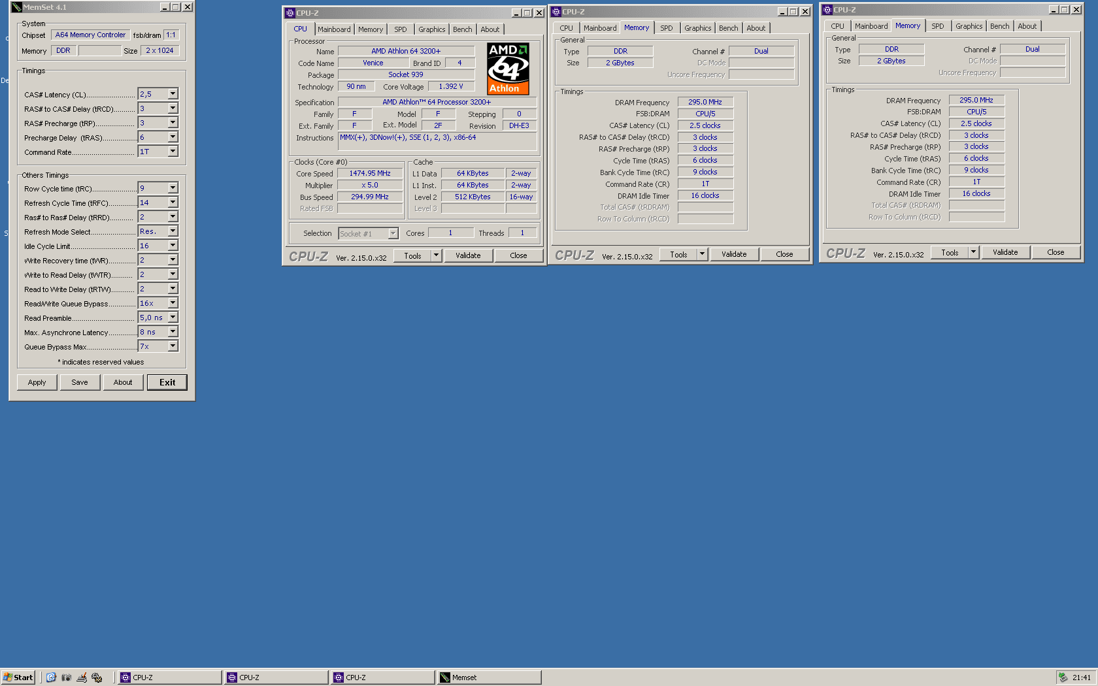Open Mainboard tab in the middle CPU-Z window
This screenshot has height=686, width=1098.
click(600, 28)
